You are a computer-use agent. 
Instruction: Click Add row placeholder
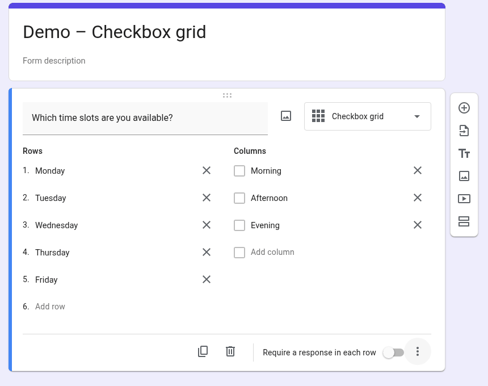point(50,307)
